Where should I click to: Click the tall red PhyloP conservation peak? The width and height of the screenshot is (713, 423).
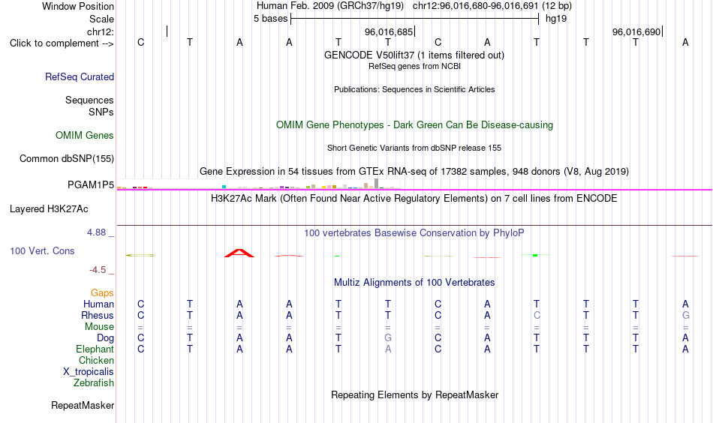(x=239, y=253)
